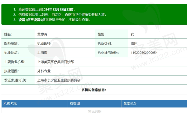Select certificate number 110220302000954
The image size is (187, 113).
[144, 53]
